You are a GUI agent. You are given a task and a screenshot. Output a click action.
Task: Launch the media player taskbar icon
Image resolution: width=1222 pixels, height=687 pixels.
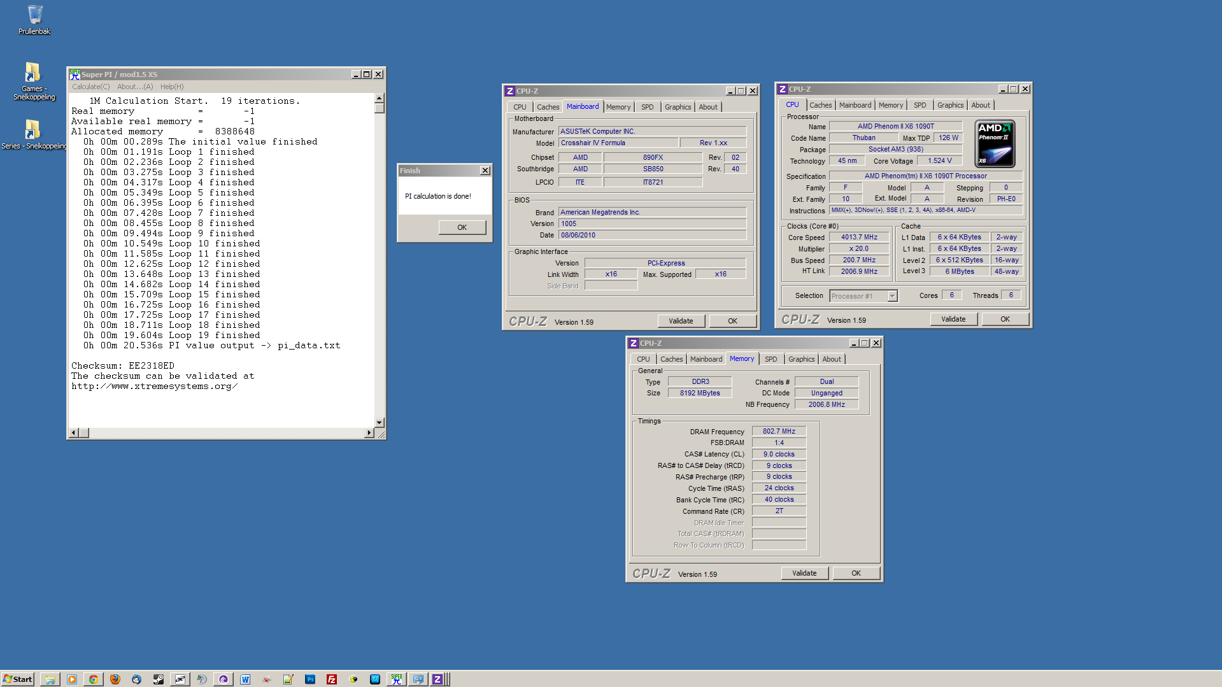coord(72,679)
